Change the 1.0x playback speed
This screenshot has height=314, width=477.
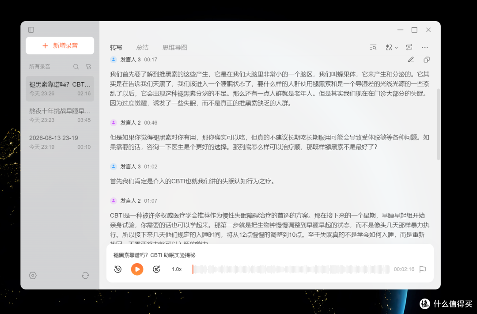coord(176,269)
